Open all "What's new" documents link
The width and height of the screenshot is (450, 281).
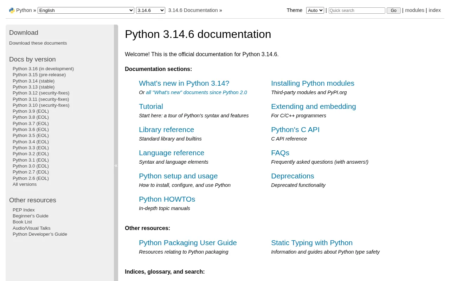[197, 92]
